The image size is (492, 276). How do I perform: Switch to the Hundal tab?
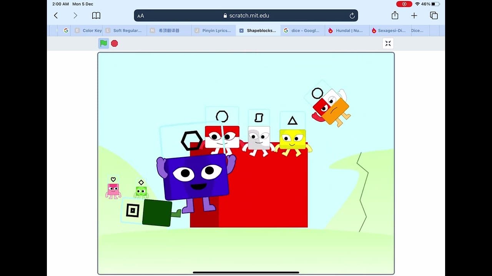pos(347,31)
